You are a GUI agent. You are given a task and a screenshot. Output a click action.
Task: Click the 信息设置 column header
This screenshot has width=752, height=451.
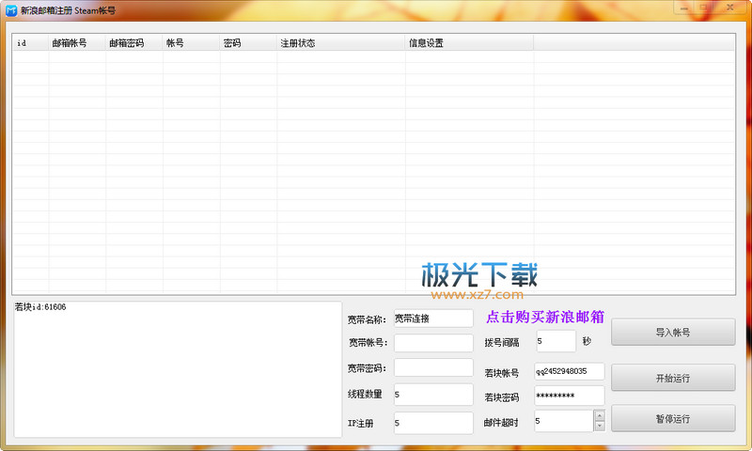[x=469, y=43]
